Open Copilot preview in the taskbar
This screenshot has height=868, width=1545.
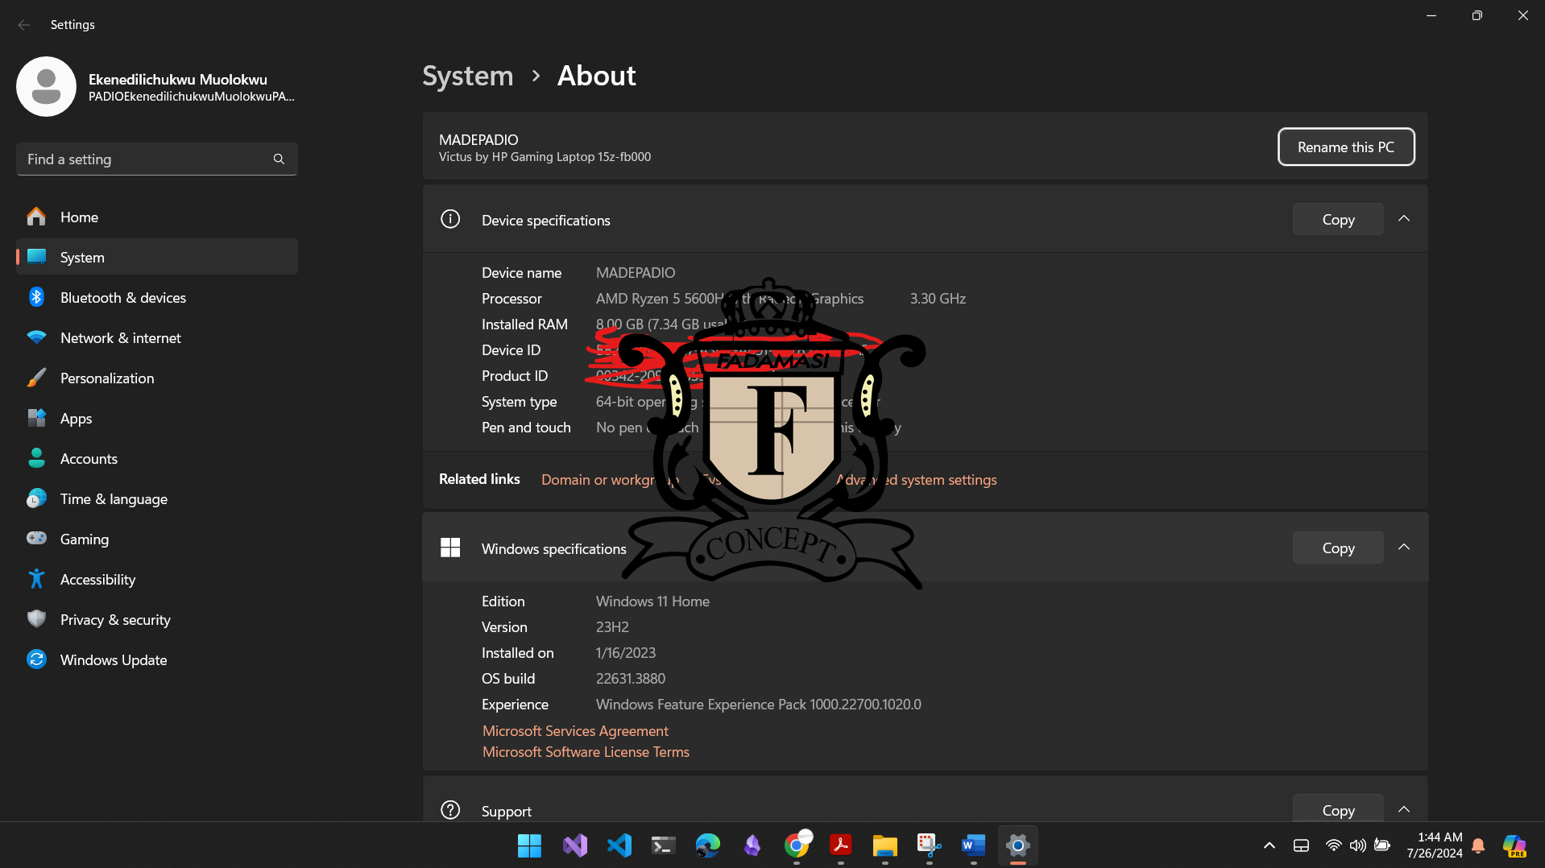pos(1514,845)
